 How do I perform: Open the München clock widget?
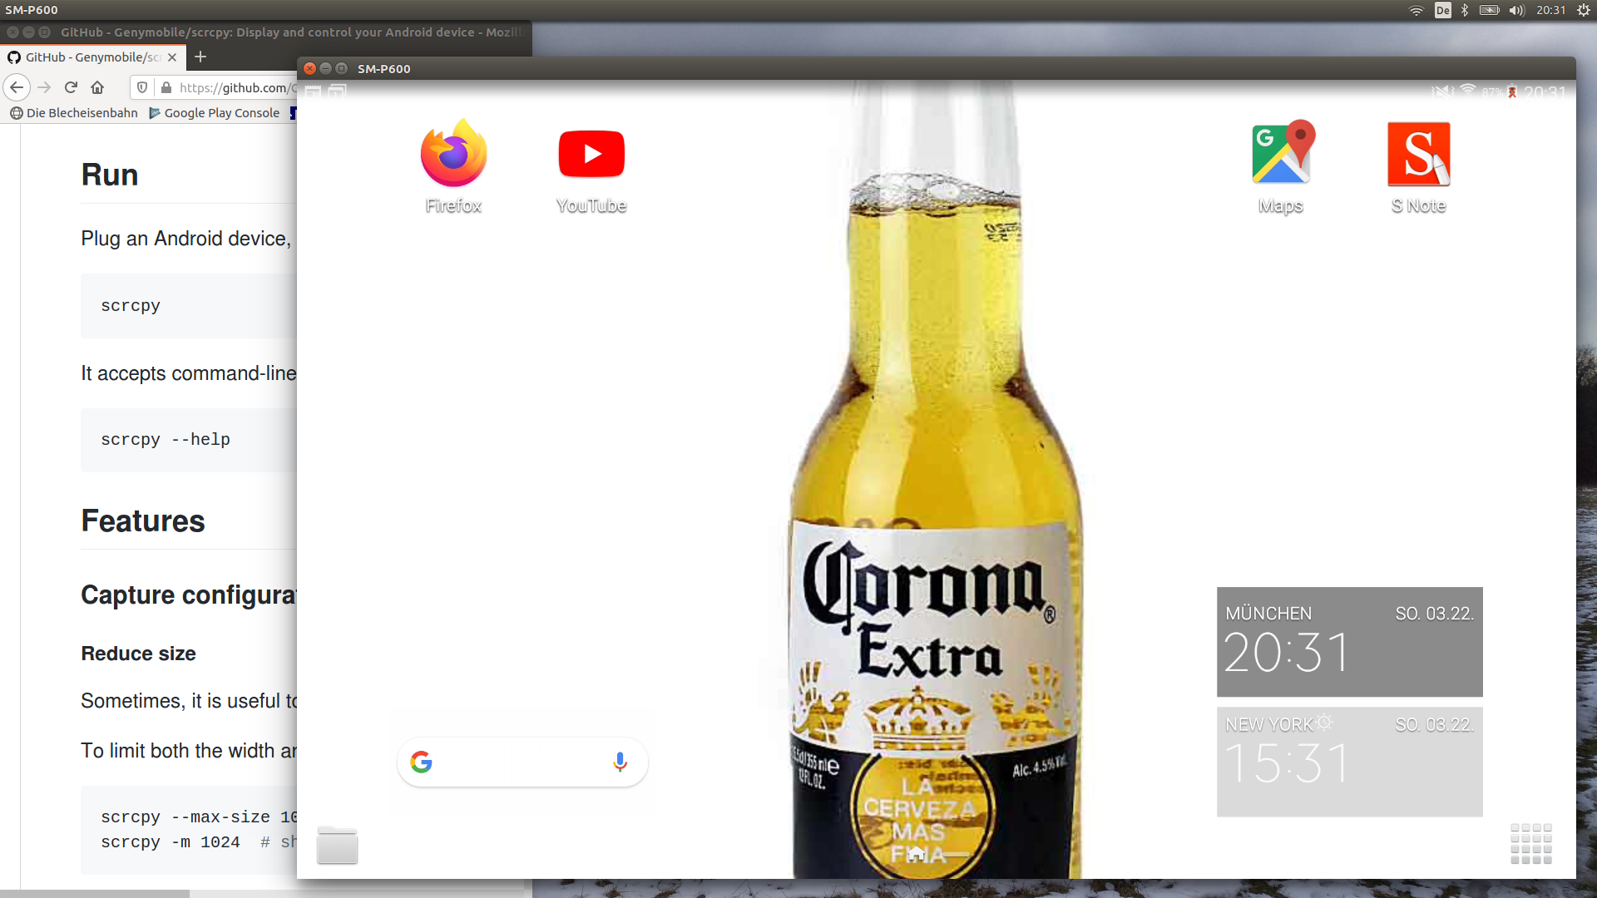tap(1349, 642)
